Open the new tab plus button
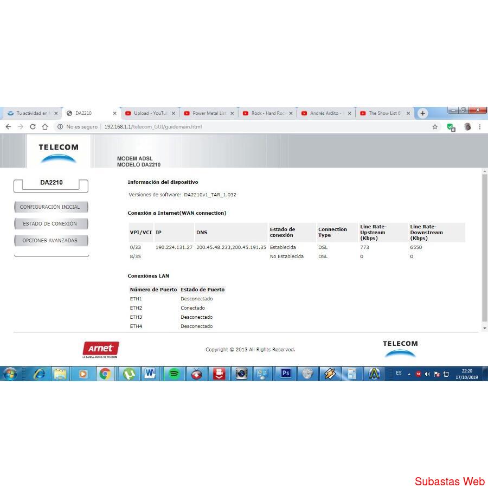The width and height of the screenshot is (488, 488). 422,113
